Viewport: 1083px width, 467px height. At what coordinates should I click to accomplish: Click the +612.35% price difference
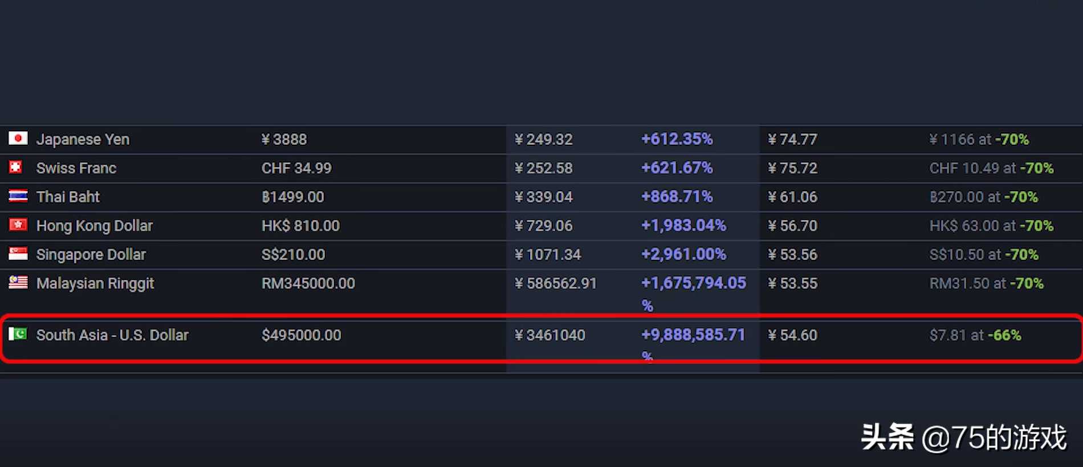[677, 139]
